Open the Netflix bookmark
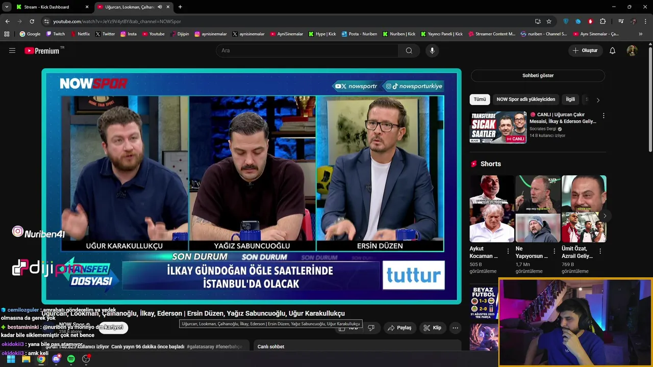The height and width of the screenshot is (367, 653). coord(80,34)
